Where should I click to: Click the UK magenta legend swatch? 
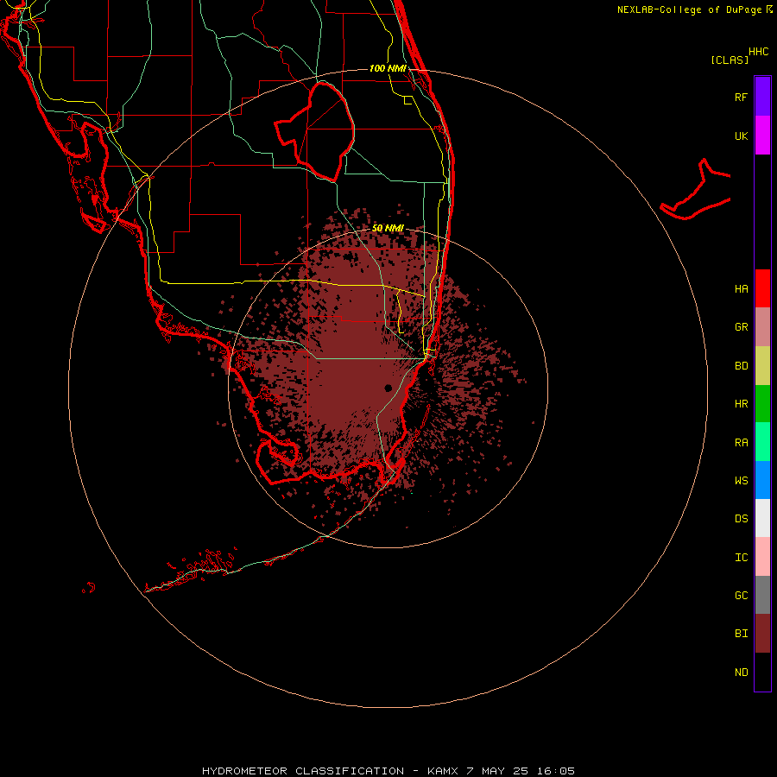762,136
